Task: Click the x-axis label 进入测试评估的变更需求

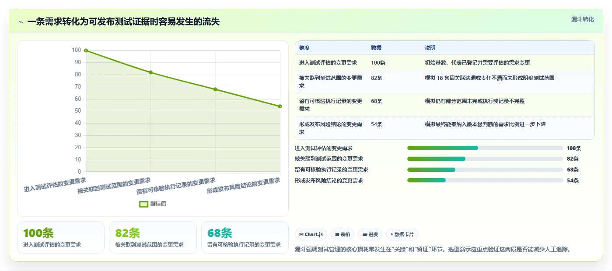Action: click(55, 185)
